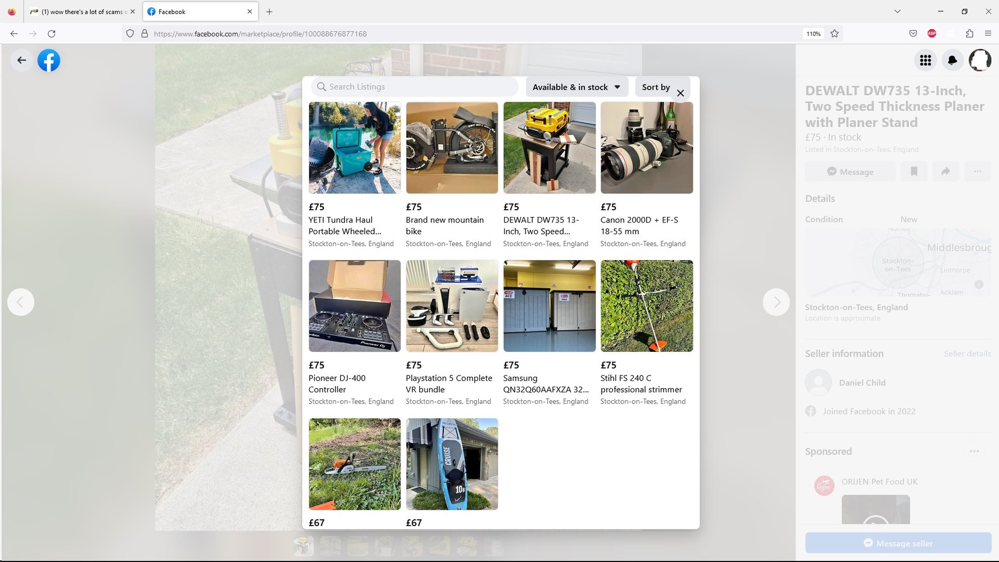Open a new browser tab
Screen dimensions: 999x562
(269, 12)
